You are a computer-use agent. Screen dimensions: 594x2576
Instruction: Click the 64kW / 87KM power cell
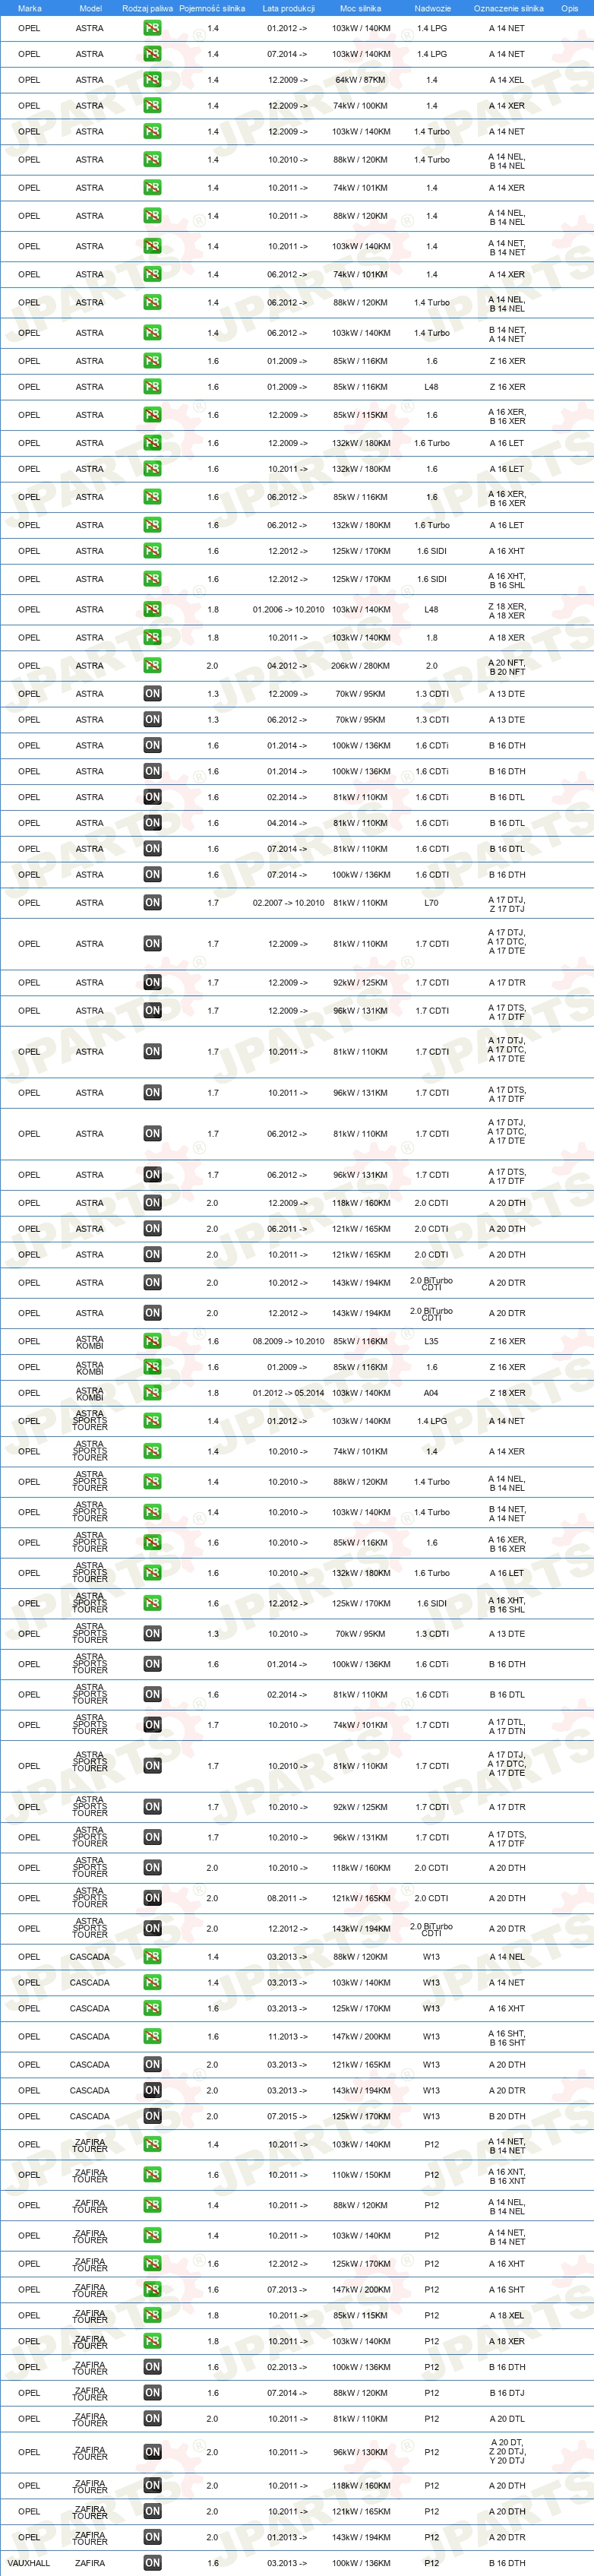361,80
